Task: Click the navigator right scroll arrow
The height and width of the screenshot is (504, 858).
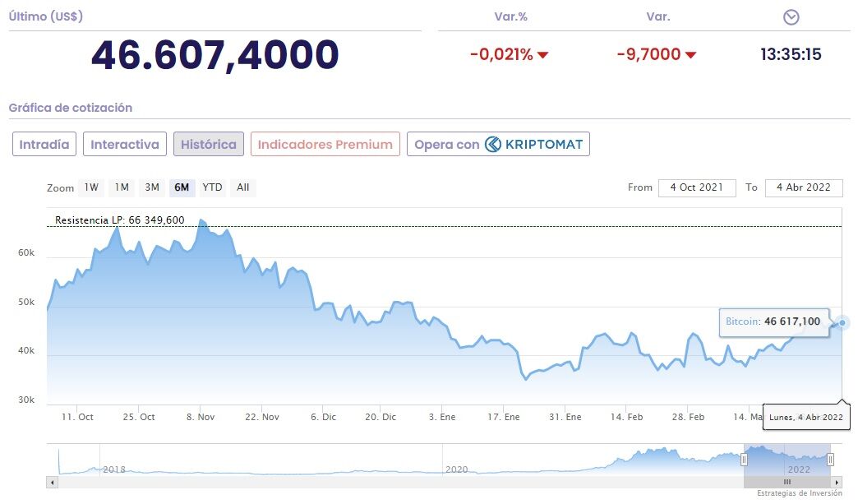Action: (x=837, y=483)
